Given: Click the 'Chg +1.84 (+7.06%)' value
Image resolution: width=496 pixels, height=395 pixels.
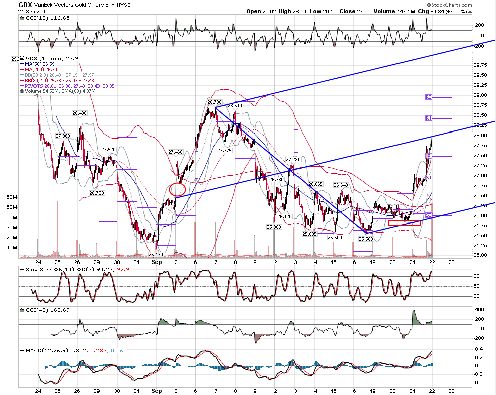Looking at the screenshot, I should click(x=443, y=12).
